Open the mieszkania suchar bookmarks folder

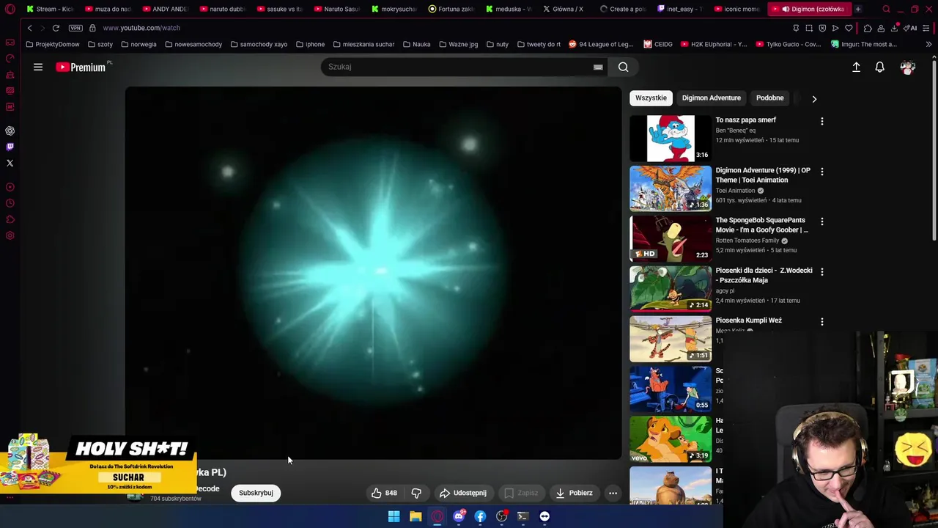click(363, 44)
